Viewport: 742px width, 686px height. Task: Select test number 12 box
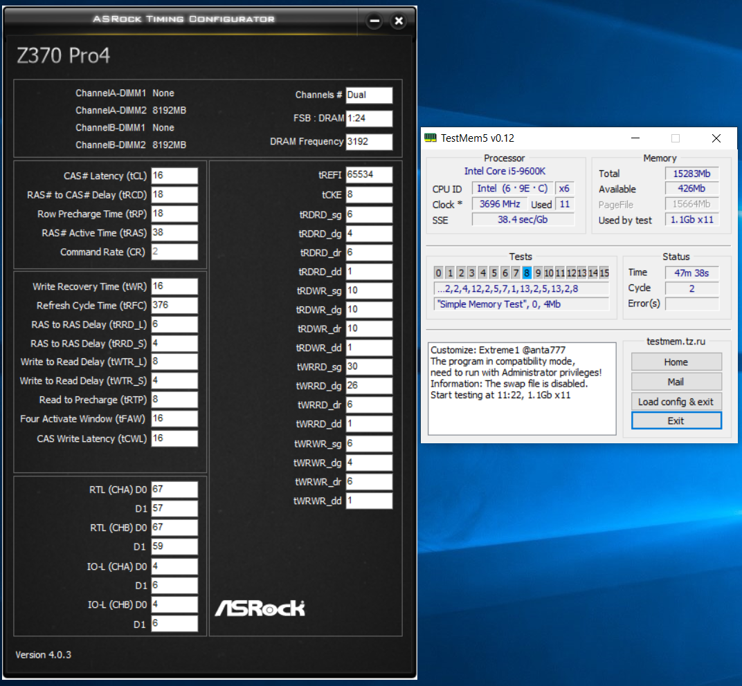coord(571,272)
